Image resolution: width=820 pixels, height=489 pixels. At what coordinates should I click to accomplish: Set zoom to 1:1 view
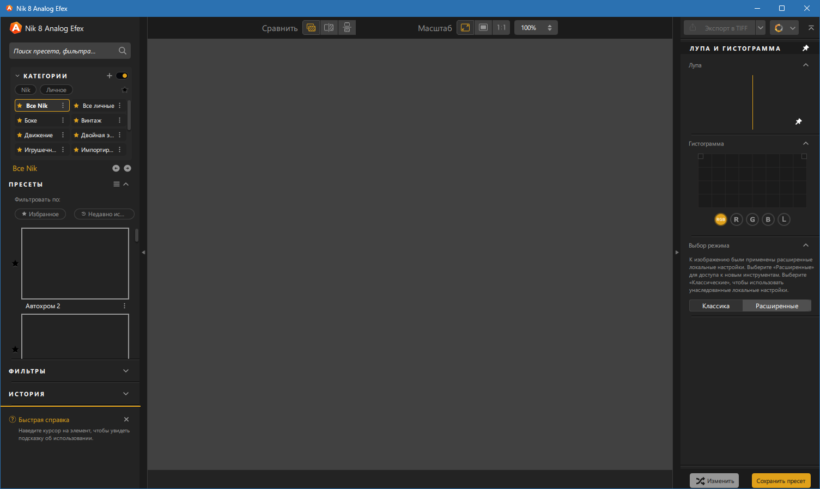(501, 28)
